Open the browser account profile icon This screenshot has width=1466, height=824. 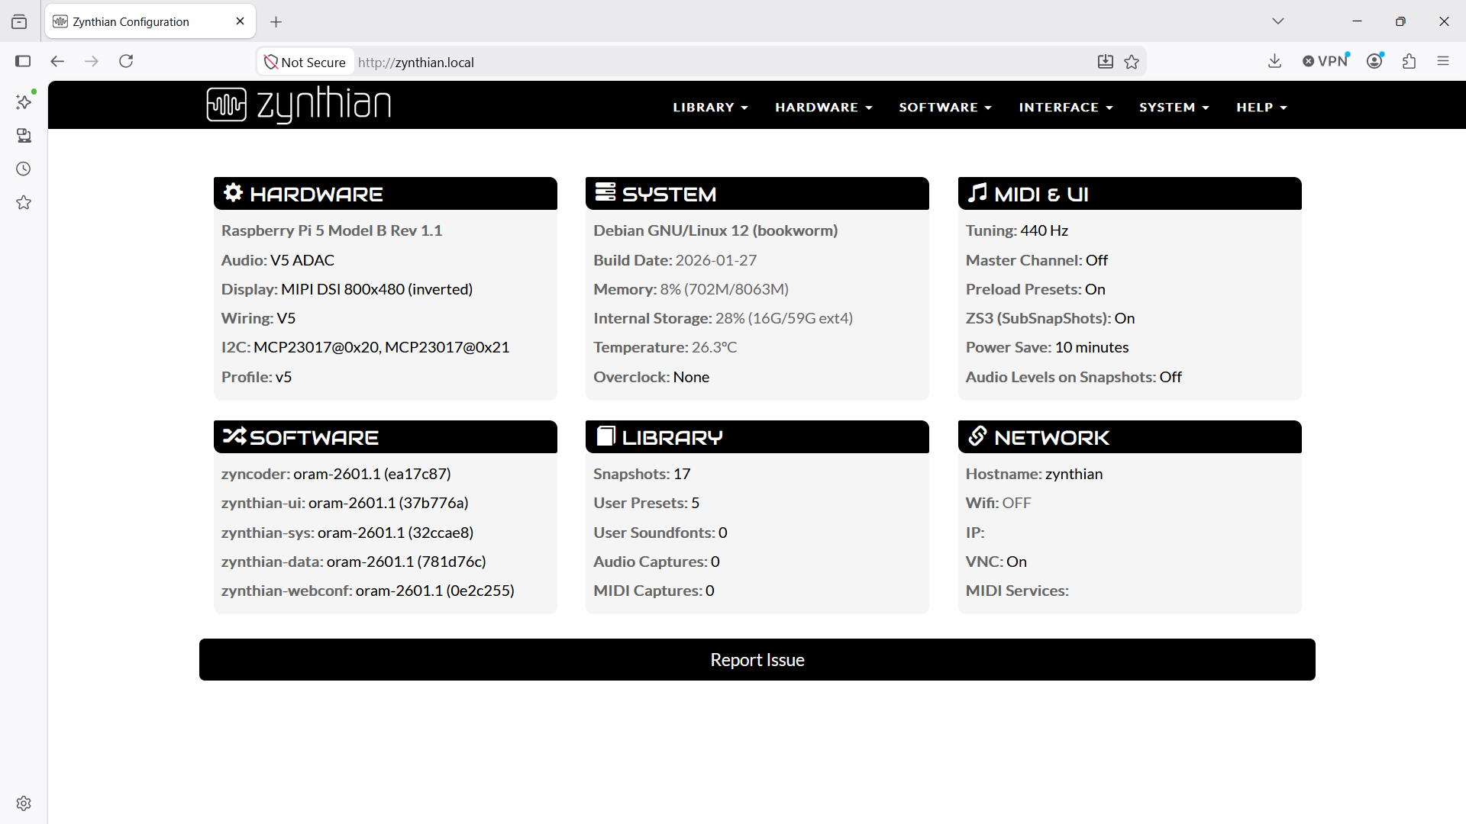pos(1375,61)
